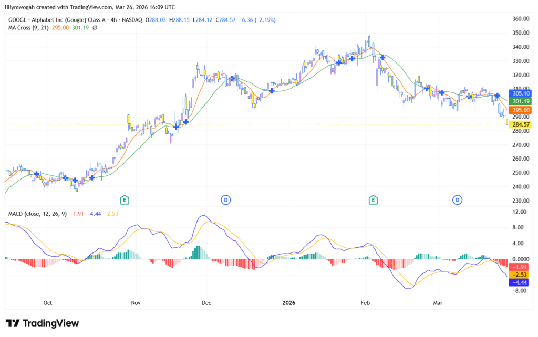538x337 pixels.
Task: Click the MA cross marker just right of the February peak
Action: pos(383,57)
